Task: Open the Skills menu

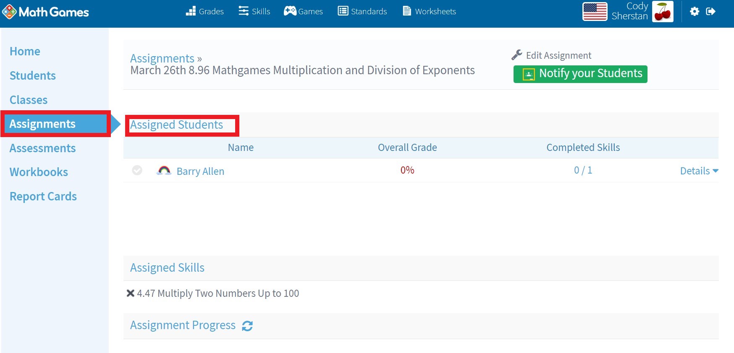Action: [x=254, y=11]
